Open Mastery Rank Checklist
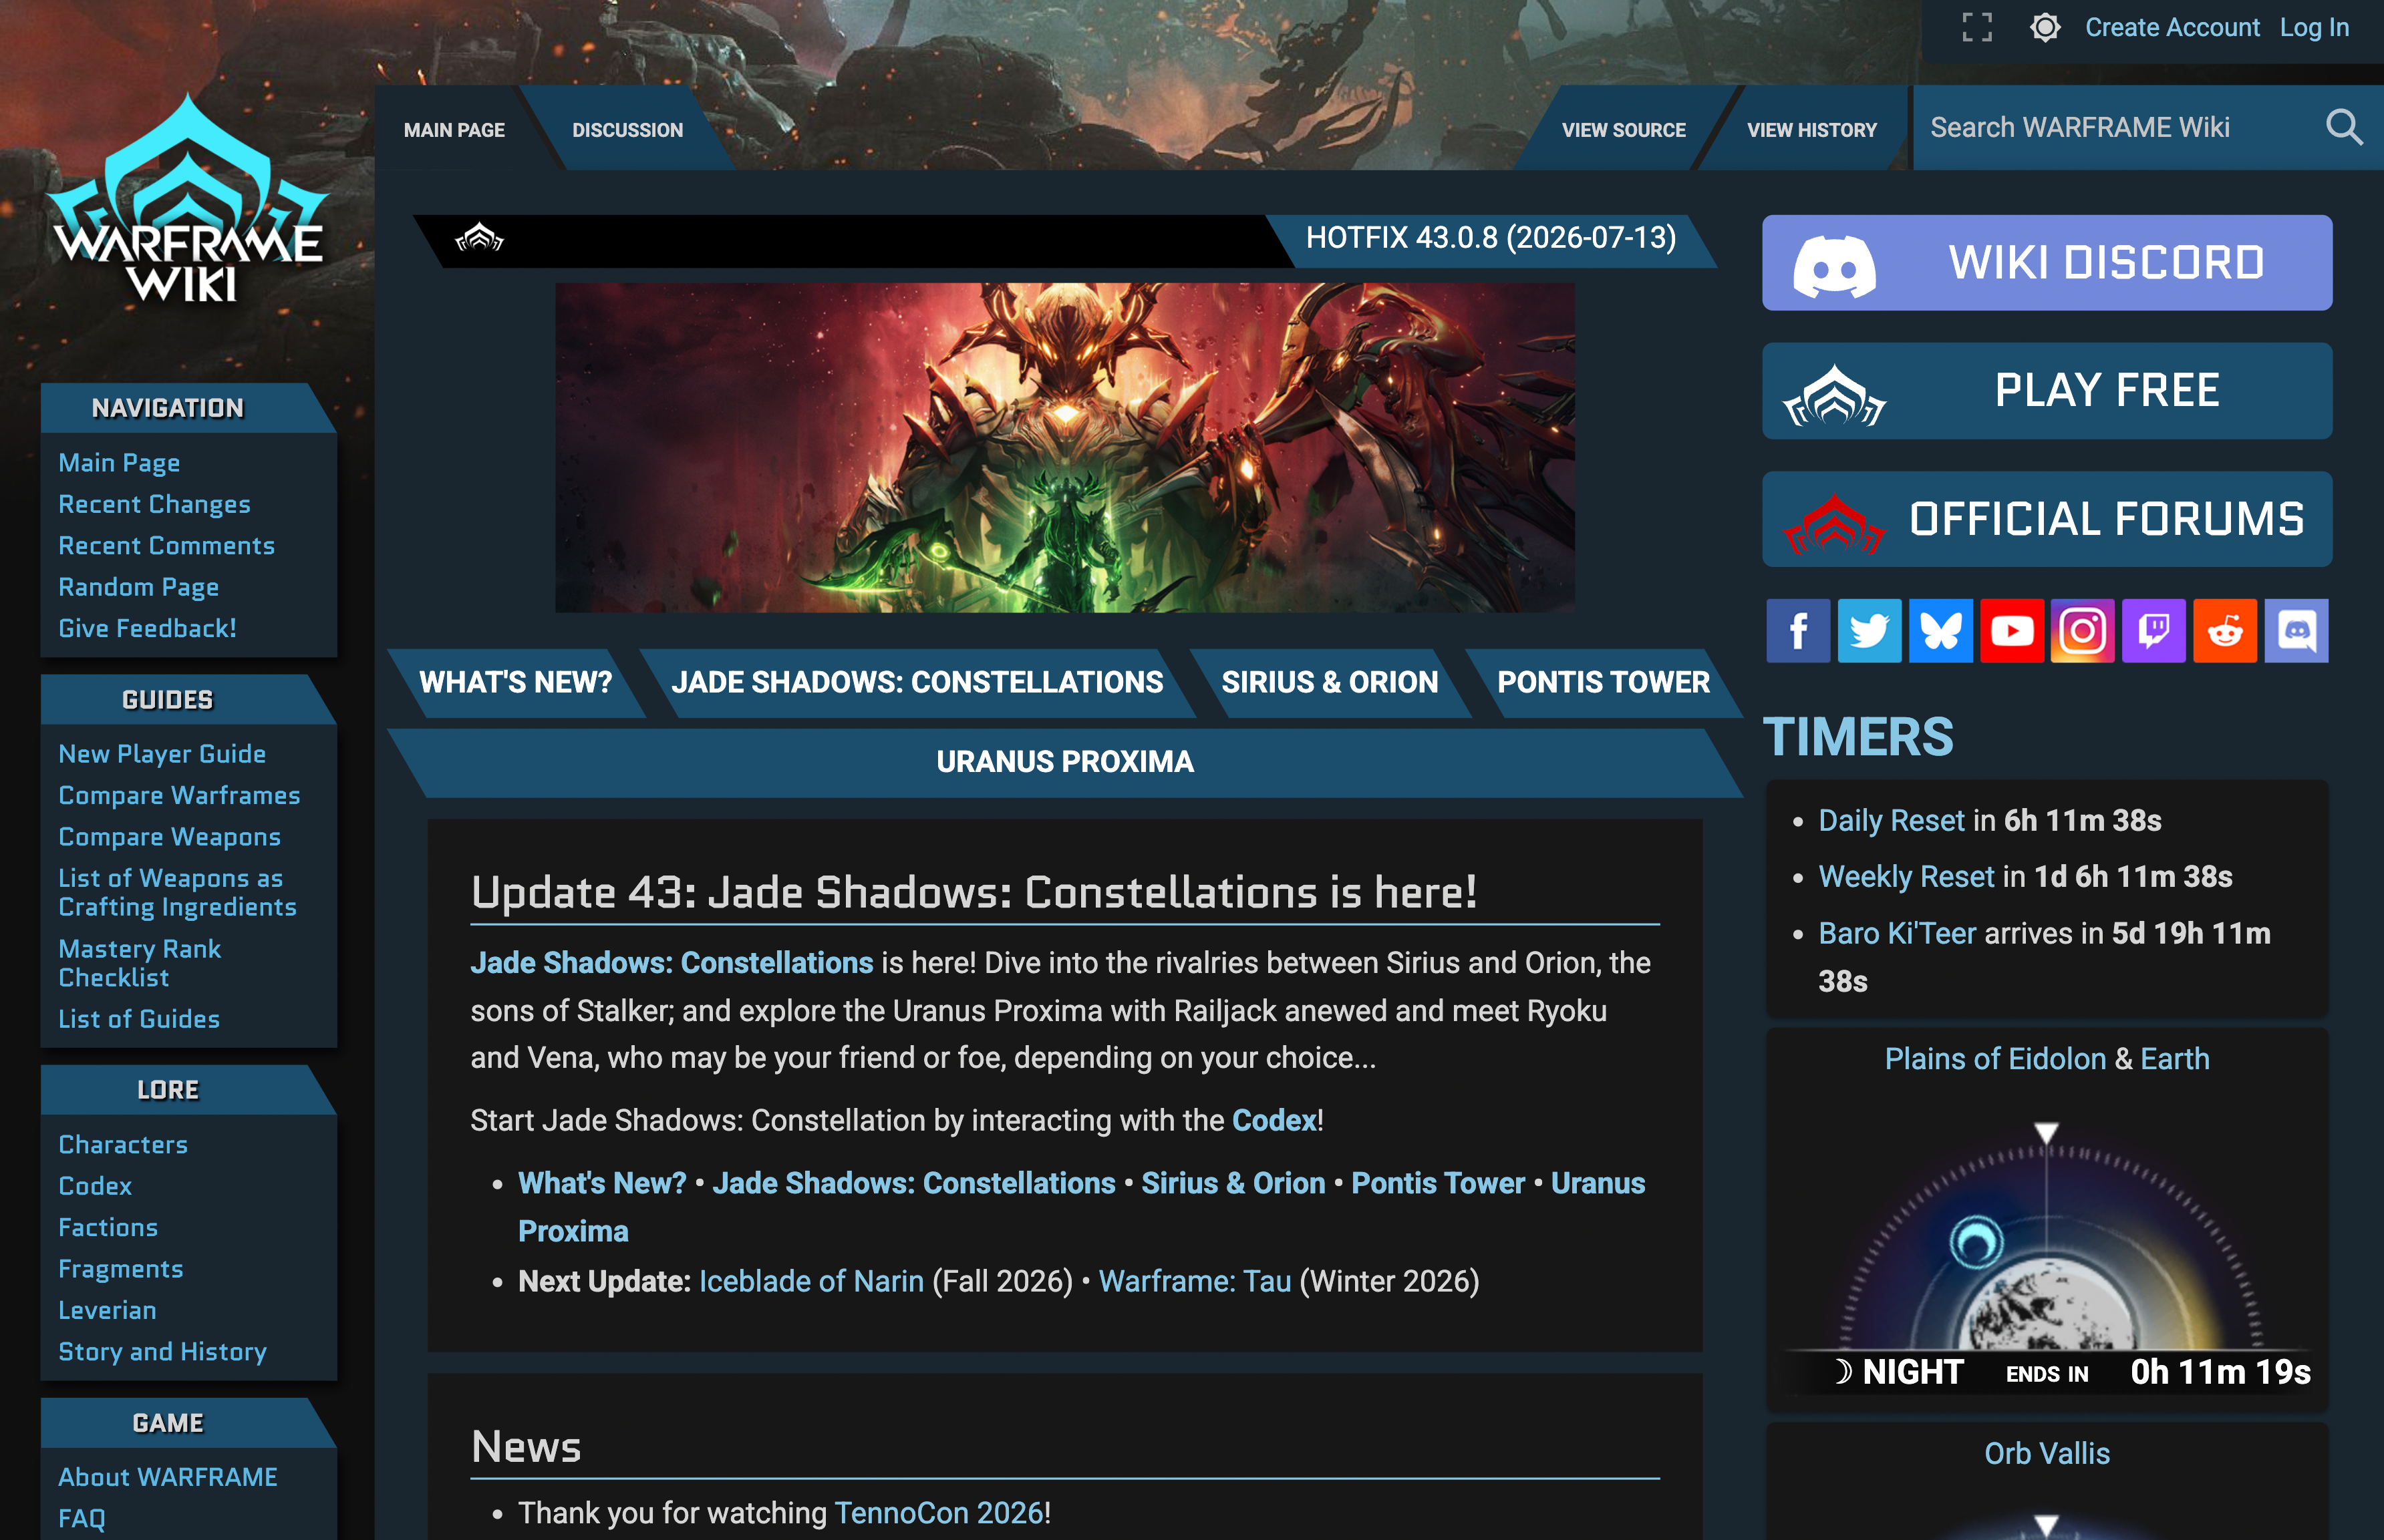2384x1540 pixels. 139,963
